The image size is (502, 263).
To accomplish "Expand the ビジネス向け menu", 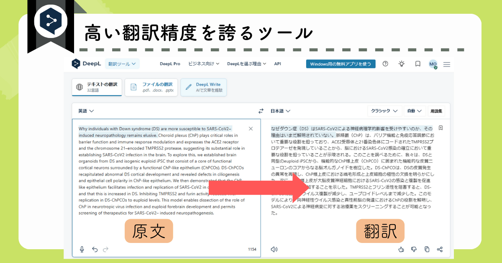I will click(x=204, y=64).
